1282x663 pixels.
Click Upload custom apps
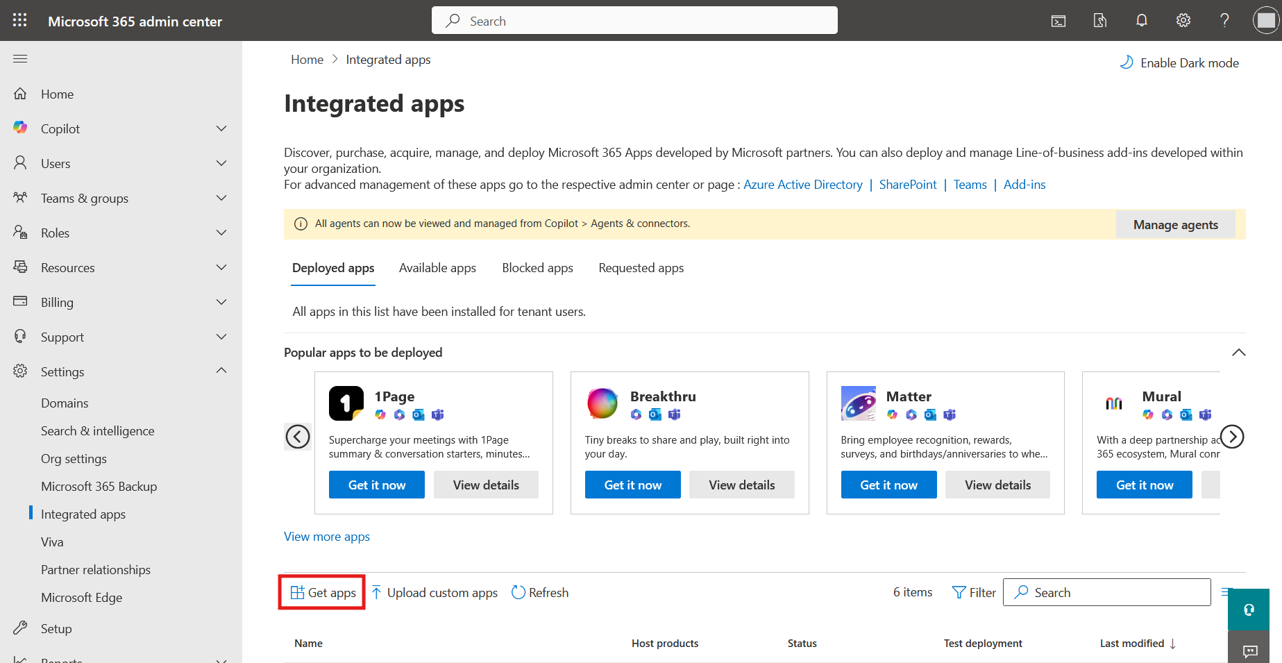435,593
